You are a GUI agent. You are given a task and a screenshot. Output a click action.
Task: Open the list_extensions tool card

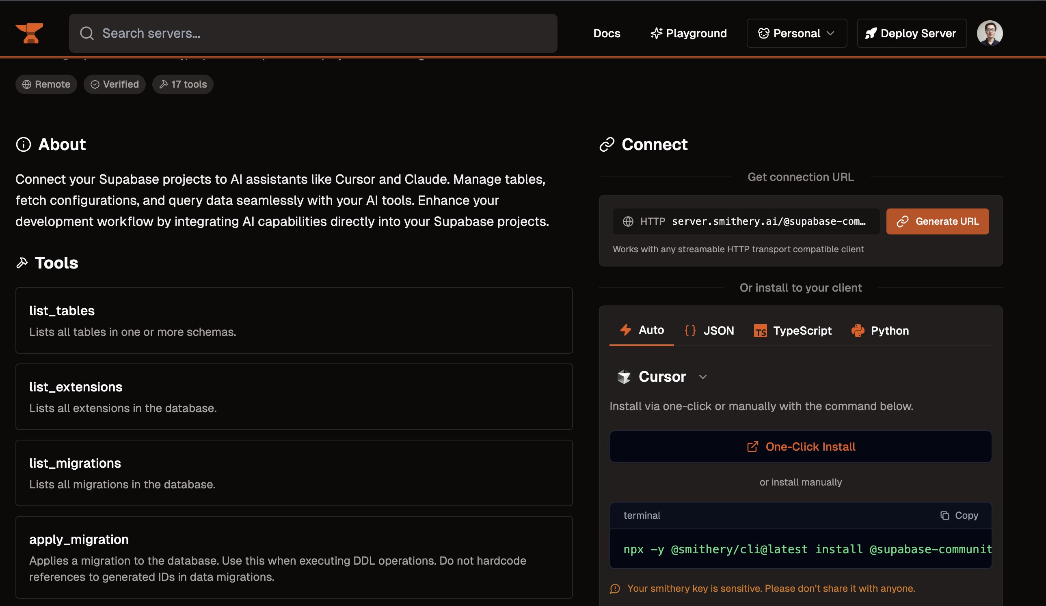[x=294, y=397]
